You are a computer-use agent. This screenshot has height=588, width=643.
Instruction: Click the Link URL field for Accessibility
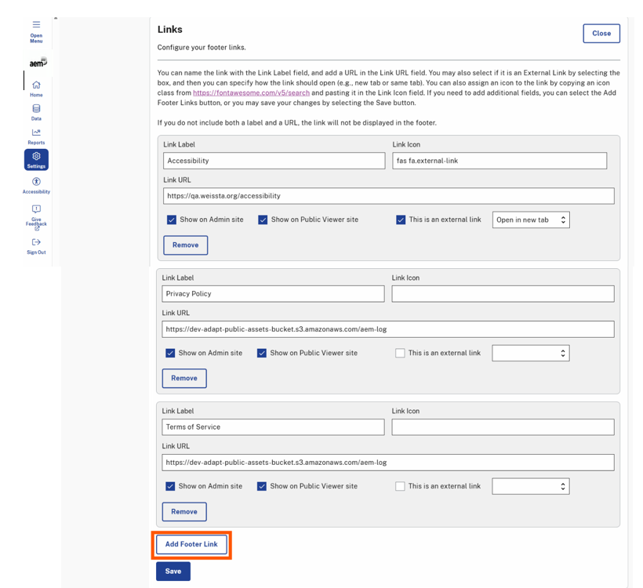click(x=388, y=195)
